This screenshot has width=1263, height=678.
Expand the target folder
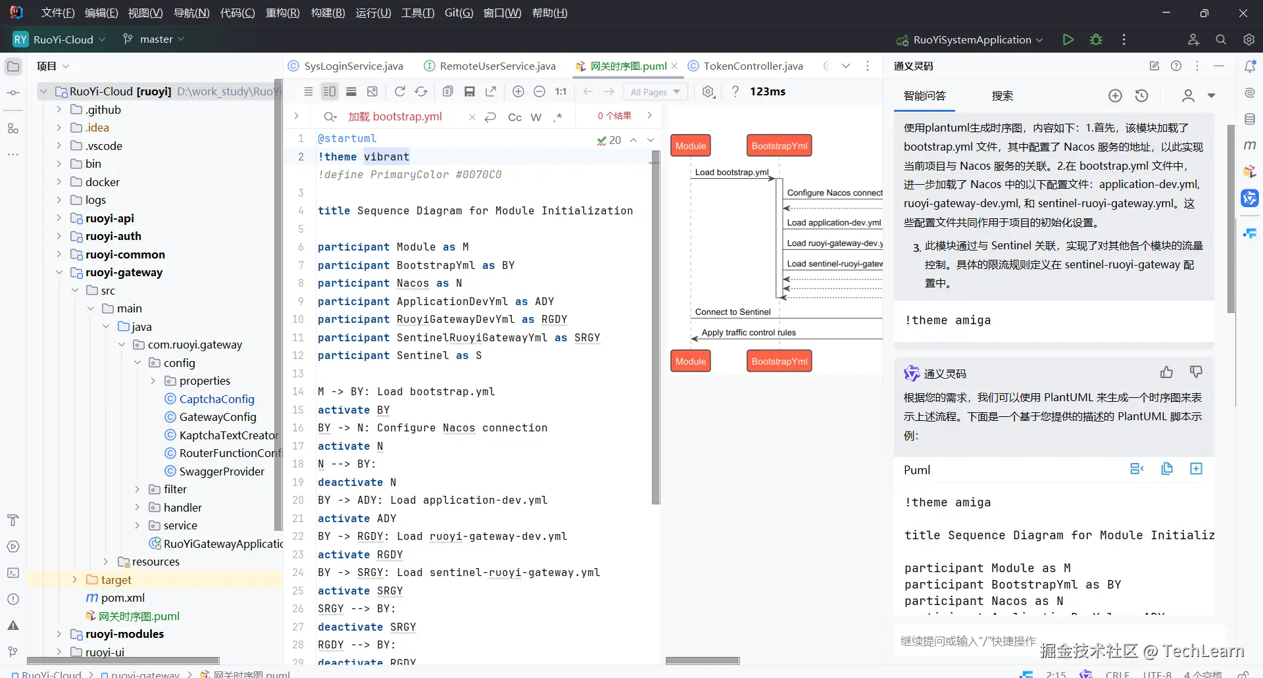[x=74, y=580]
